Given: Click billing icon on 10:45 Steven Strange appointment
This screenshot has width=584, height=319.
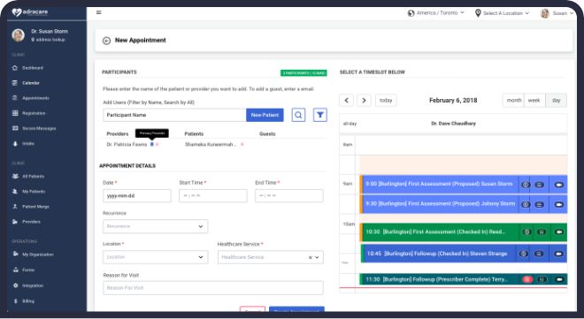Looking at the screenshot, I should pos(524,254).
